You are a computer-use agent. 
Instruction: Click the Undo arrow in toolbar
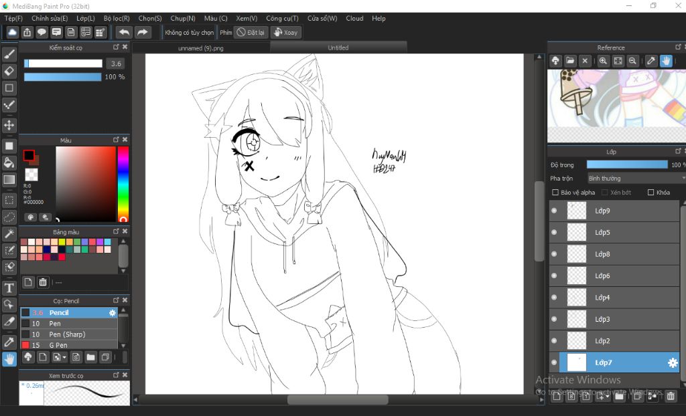124,32
